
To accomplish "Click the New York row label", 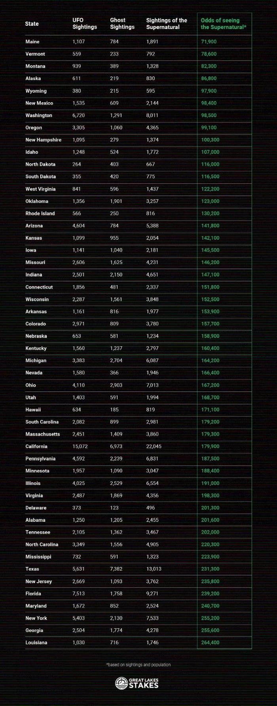I will click(36, 618).
